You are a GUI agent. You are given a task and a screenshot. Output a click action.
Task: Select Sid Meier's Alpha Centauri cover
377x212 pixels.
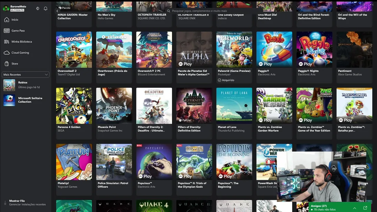pos(194,50)
